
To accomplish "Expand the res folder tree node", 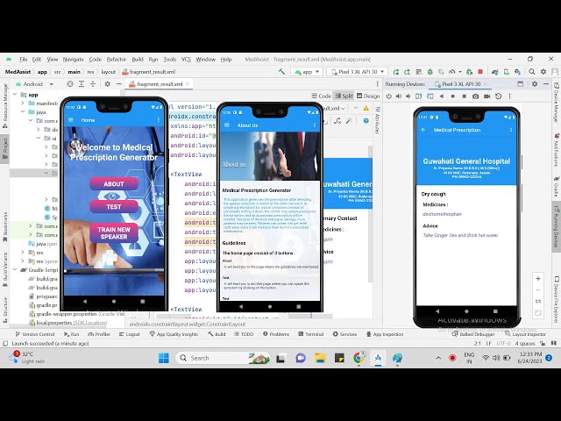I will (x=23, y=253).
